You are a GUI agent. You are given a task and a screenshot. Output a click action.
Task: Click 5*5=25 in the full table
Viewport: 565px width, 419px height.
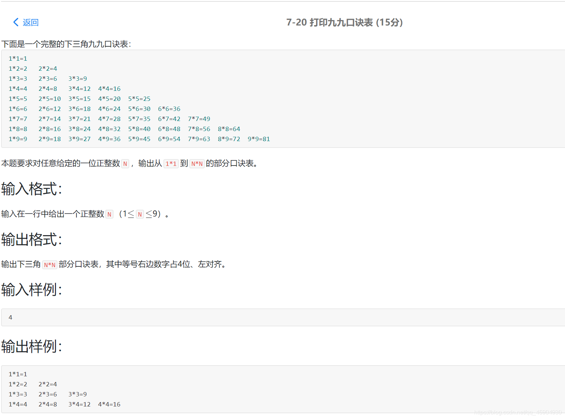139,99
